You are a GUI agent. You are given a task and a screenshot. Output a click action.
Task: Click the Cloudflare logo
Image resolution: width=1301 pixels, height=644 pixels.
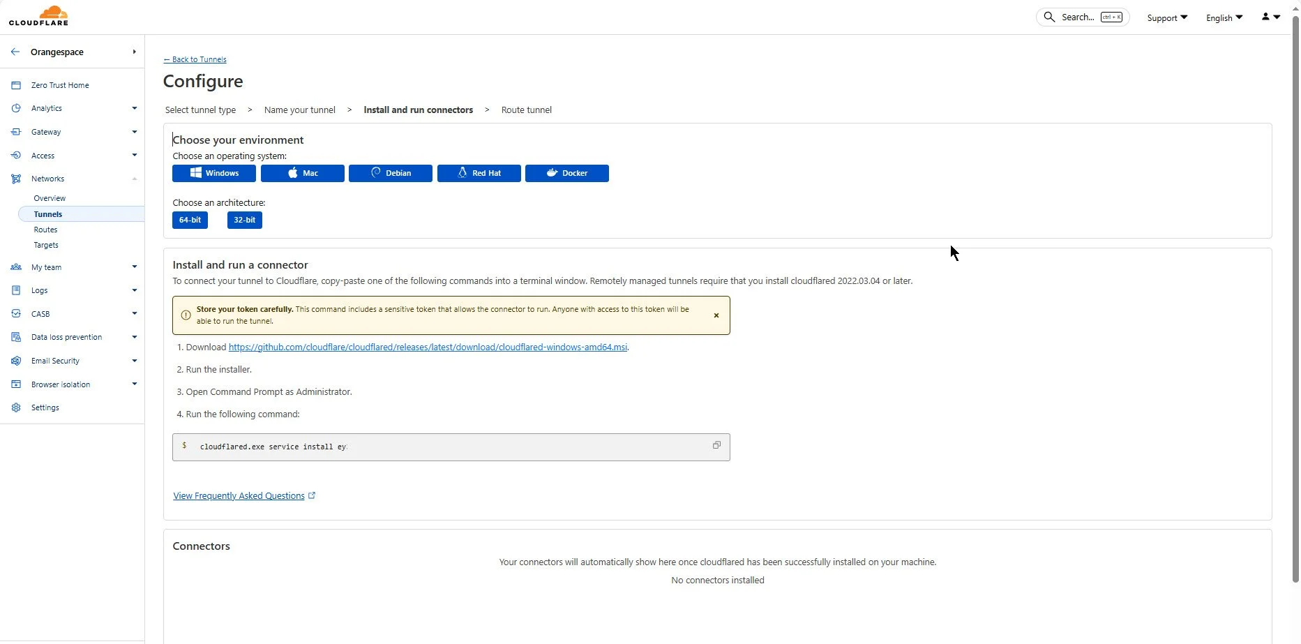click(x=38, y=16)
